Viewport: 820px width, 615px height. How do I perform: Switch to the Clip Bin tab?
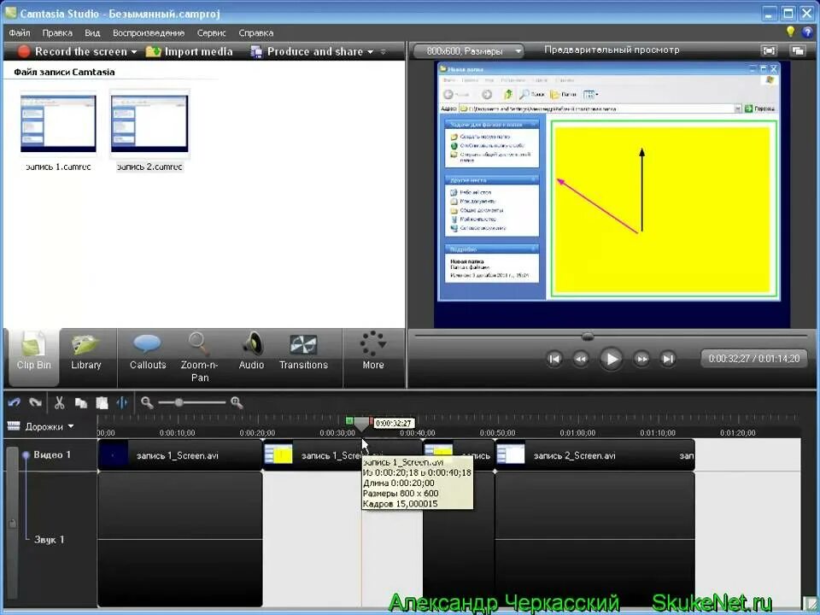tap(33, 358)
